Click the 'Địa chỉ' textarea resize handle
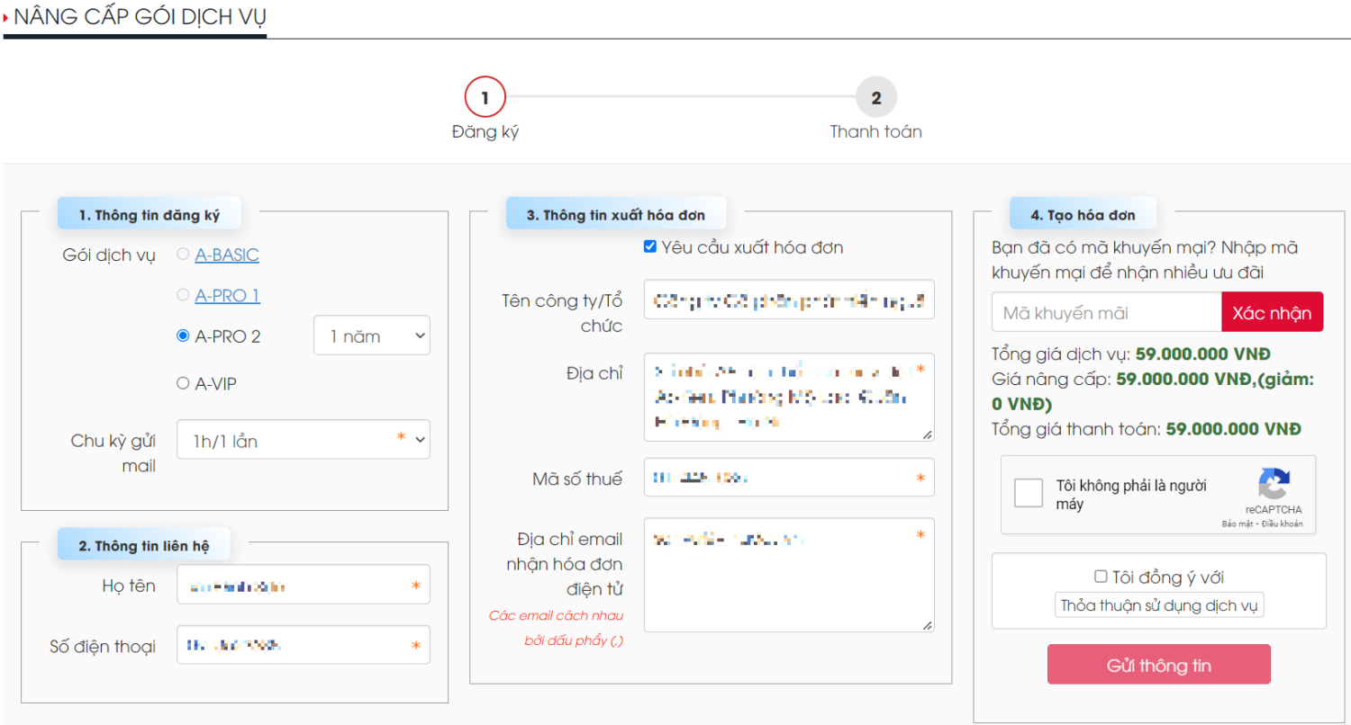Screen dimensions: 1351x725 (x=928, y=434)
